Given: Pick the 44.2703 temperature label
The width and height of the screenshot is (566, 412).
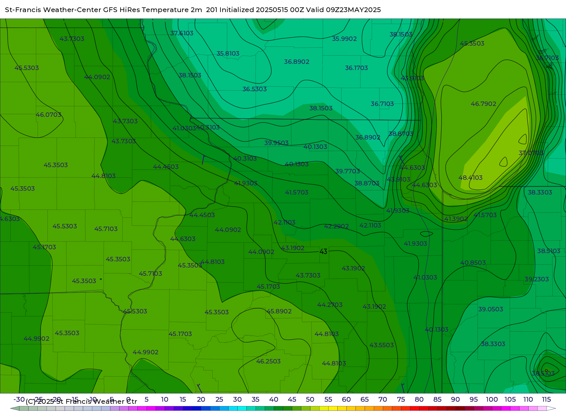Looking at the screenshot, I should (x=330, y=305).
